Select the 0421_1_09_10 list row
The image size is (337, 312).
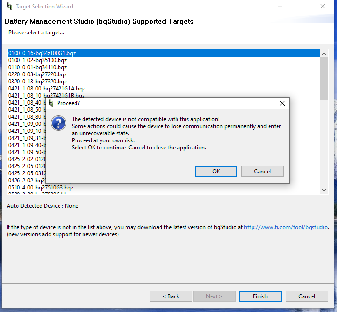(26, 131)
